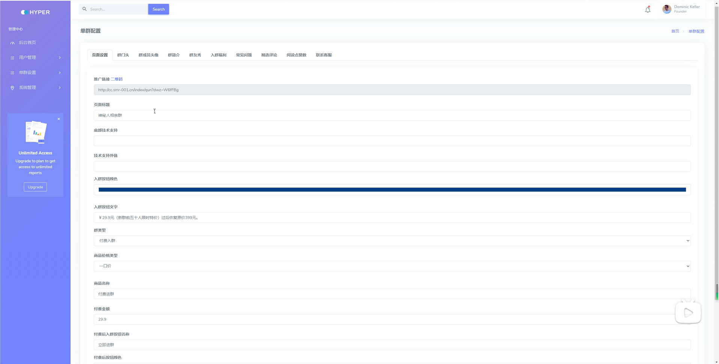Switch to the 常见问题 tab
This screenshot has width=719, height=364.
[244, 55]
